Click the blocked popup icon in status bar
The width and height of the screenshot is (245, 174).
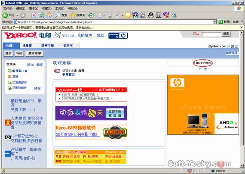(190, 171)
